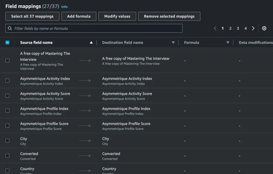Jump to page 4
This screenshot has height=174, width=273.
coord(245,28)
